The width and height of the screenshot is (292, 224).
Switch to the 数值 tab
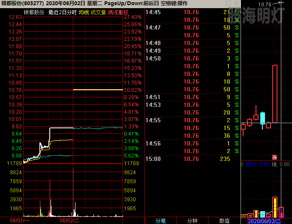(224, 221)
